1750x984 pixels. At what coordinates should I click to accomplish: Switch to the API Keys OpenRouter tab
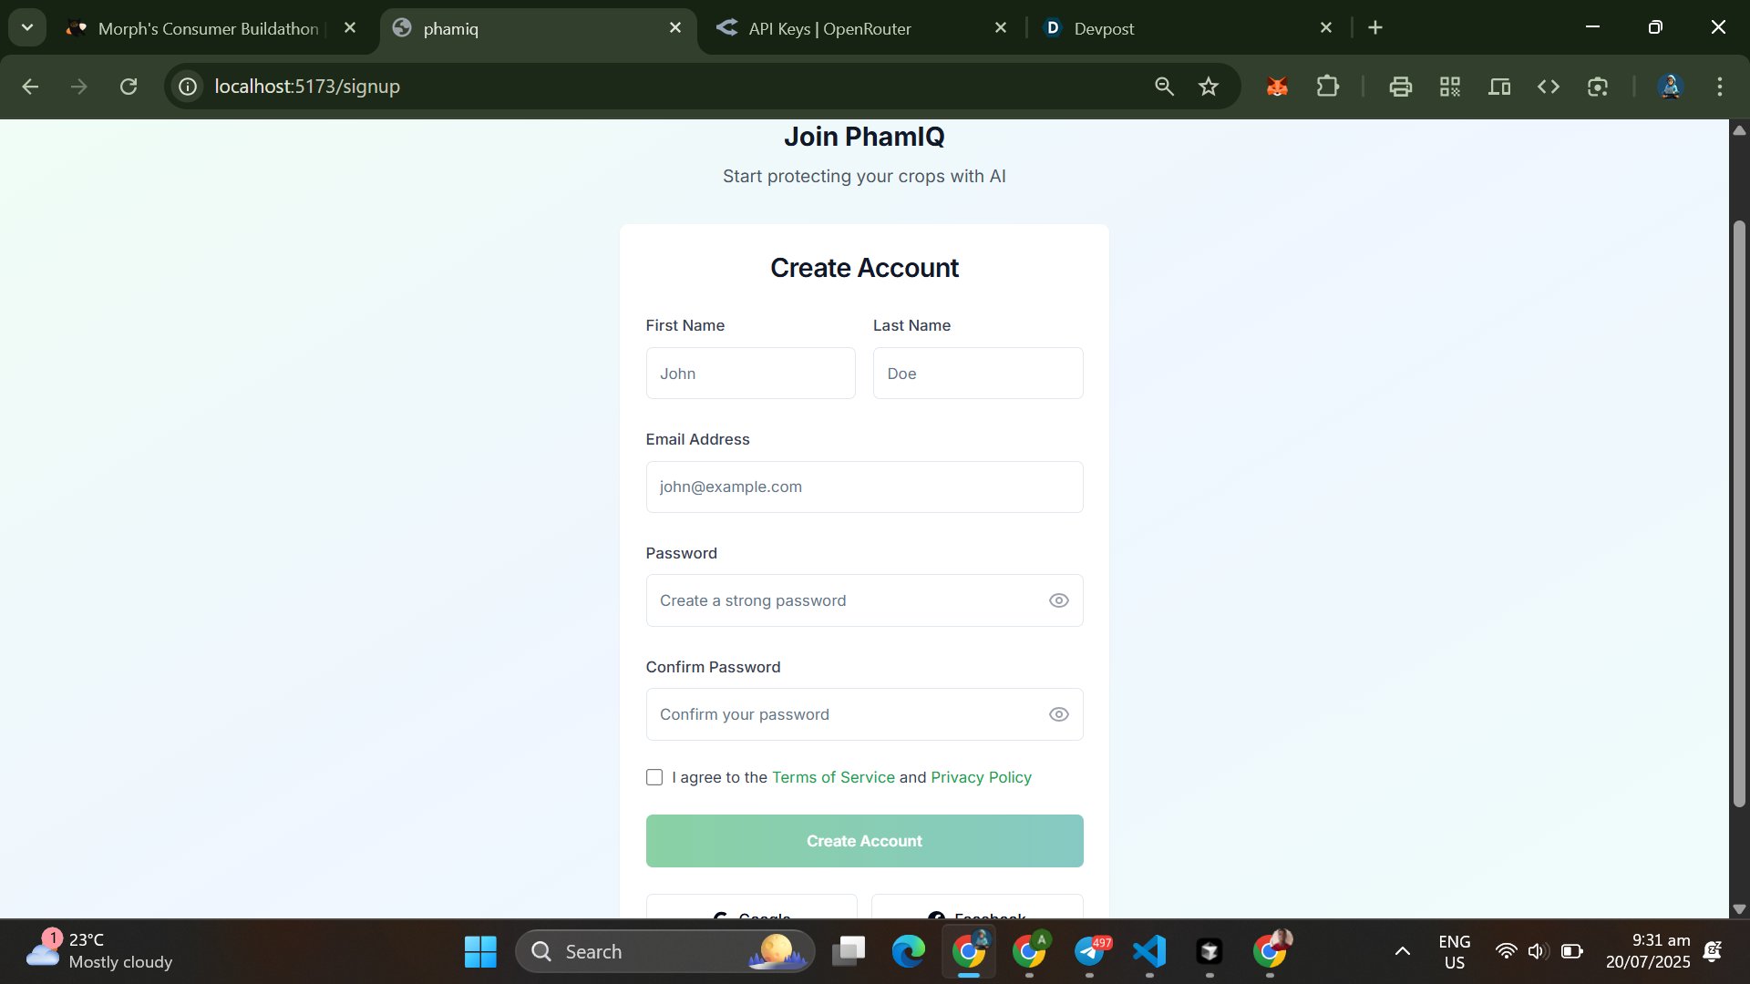coord(829,28)
